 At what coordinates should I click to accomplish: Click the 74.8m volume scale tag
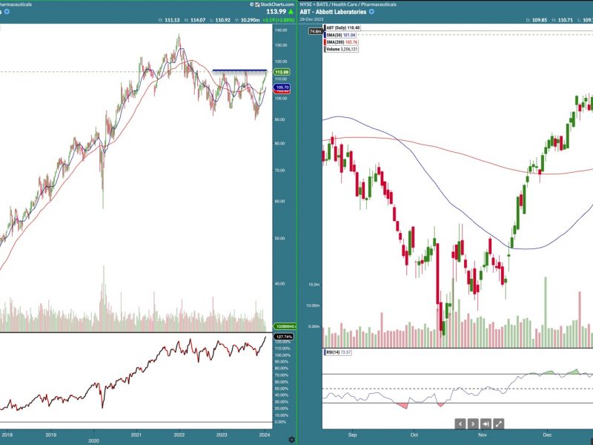click(315, 31)
